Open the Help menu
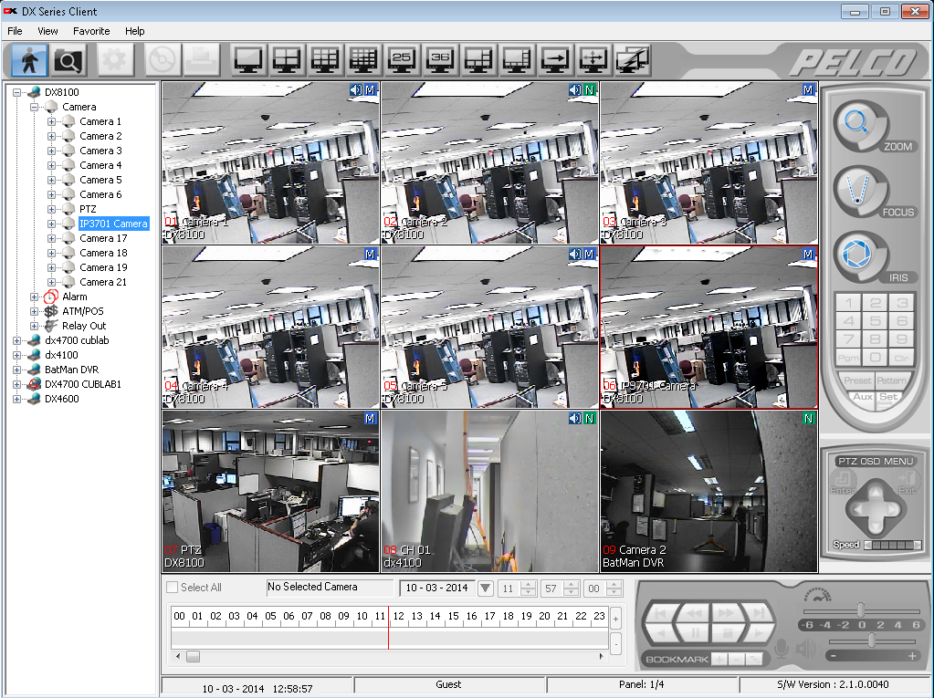Image resolution: width=934 pixels, height=698 pixels. 134,31
